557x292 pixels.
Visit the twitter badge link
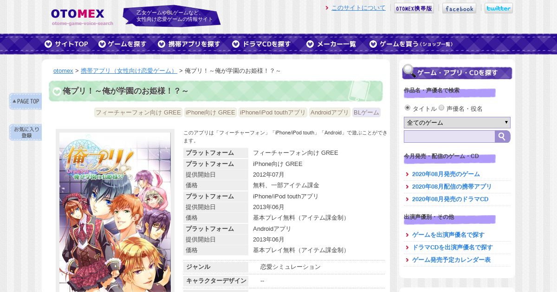click(x=499, y=8)
